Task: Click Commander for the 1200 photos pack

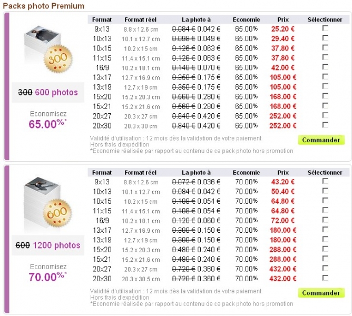Action: pyautogui.click(x=321, y=293)
